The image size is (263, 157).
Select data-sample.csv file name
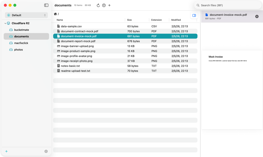[71, 26]
